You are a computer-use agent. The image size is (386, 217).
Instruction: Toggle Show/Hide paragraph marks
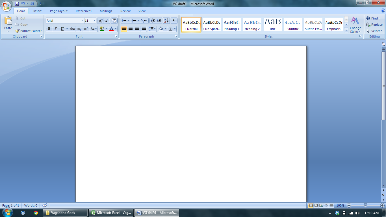[x=174, y=21]
